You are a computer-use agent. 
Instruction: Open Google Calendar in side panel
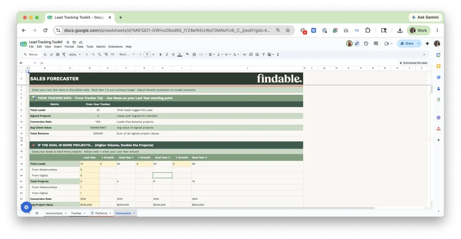438,55
